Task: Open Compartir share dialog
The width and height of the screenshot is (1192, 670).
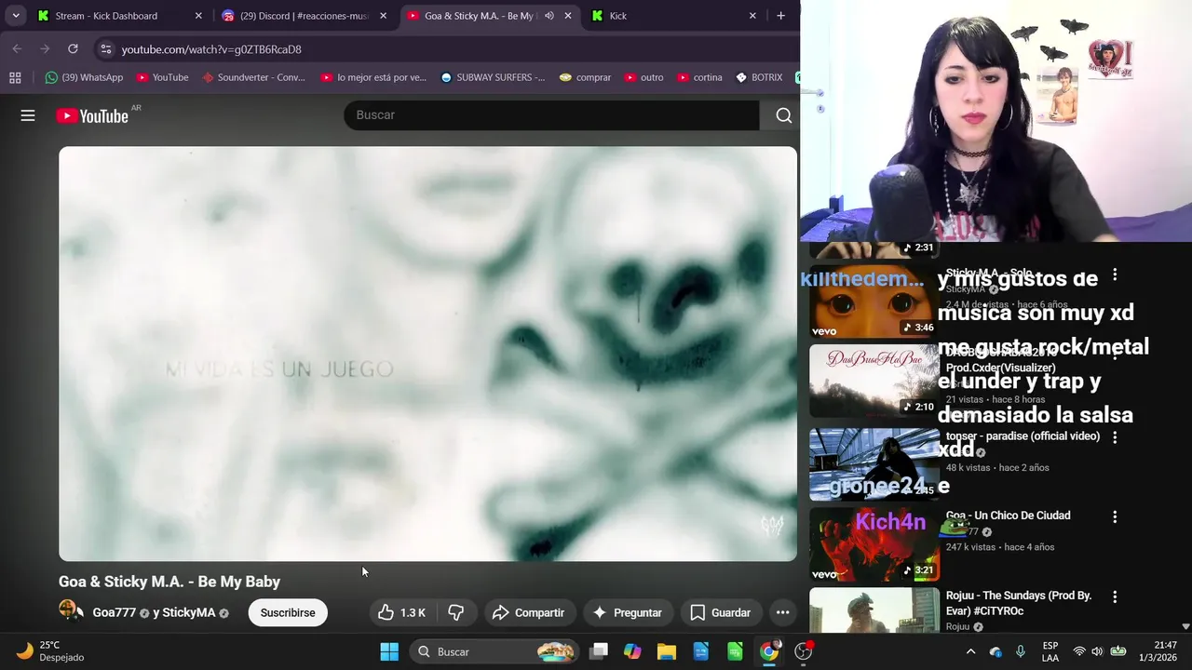Action: point(528,612)
